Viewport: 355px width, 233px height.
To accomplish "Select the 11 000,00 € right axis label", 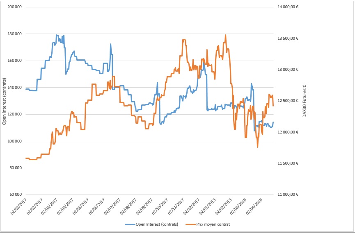I will coord(288,195).
